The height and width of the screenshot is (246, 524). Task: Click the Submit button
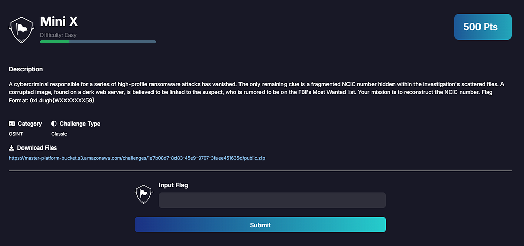tap(260, 225)
